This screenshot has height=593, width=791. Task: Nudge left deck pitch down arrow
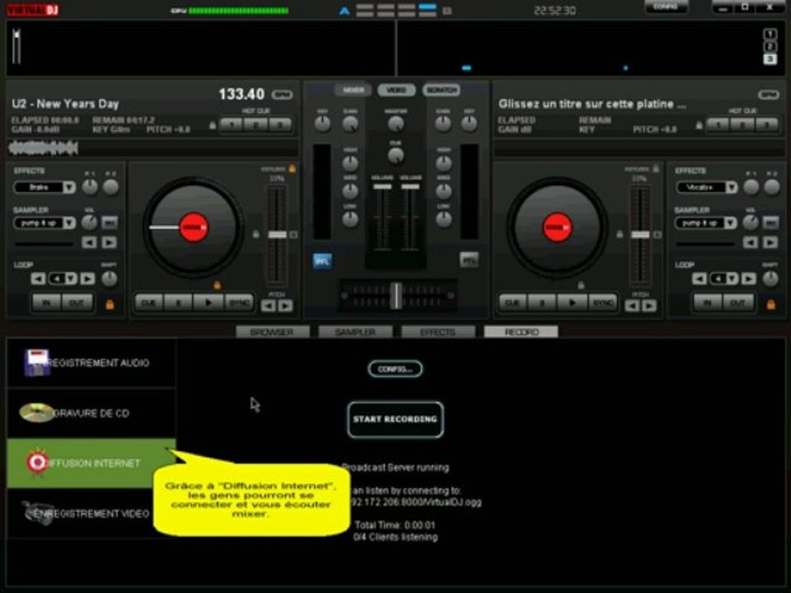click(269, 306)
